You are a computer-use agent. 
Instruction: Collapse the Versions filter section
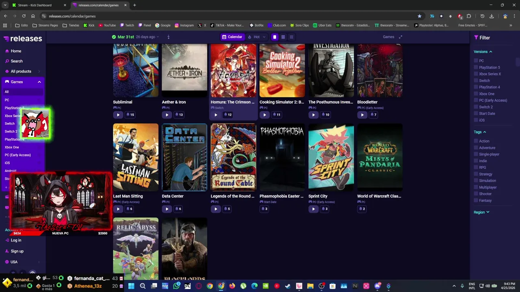pos(483,52)
